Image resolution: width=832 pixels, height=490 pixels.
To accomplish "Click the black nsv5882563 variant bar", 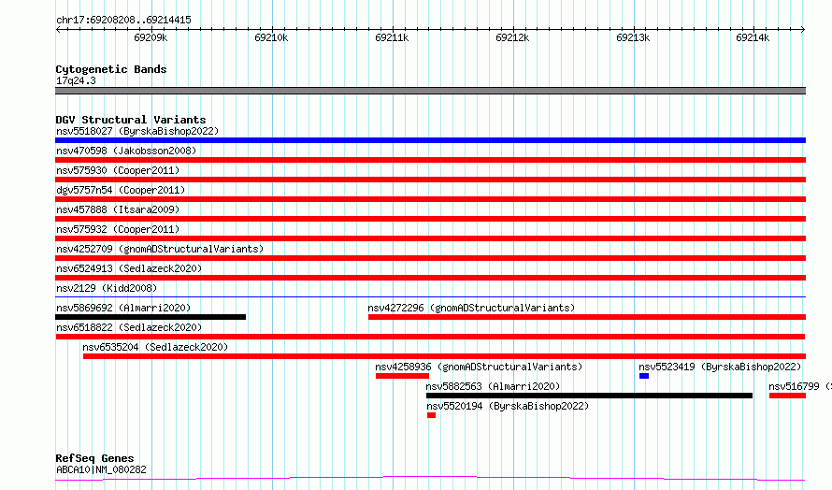I will (x=590, y=396).
